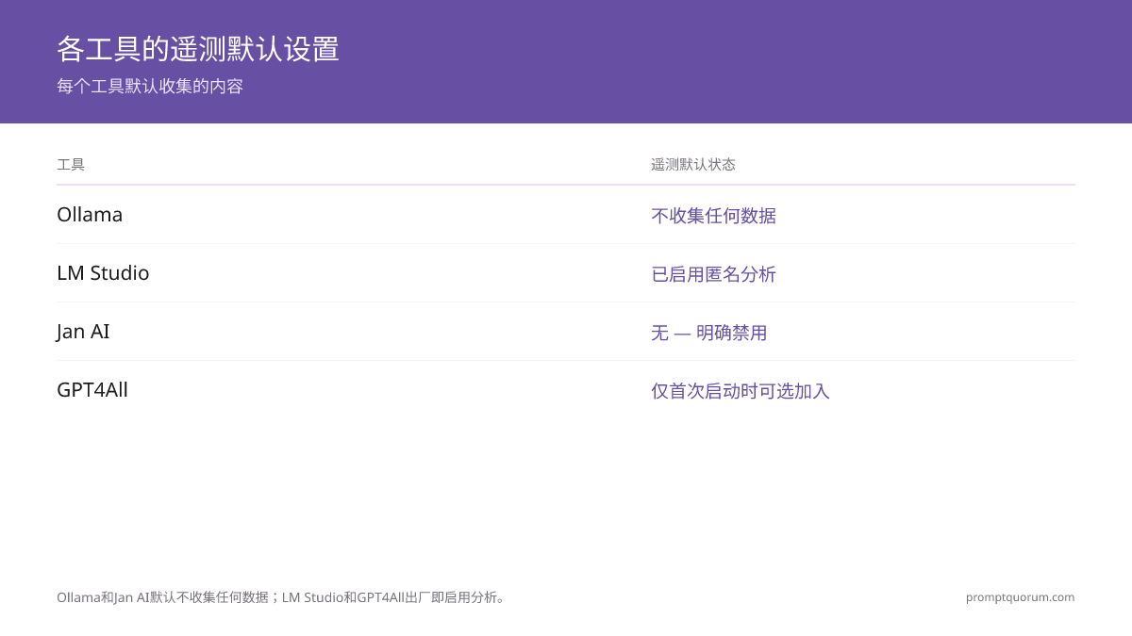Viewport: 1132px width, 636px height.
Task: Click the footer note starting with Ollama和Jan AI
Action: click(282, 597)
